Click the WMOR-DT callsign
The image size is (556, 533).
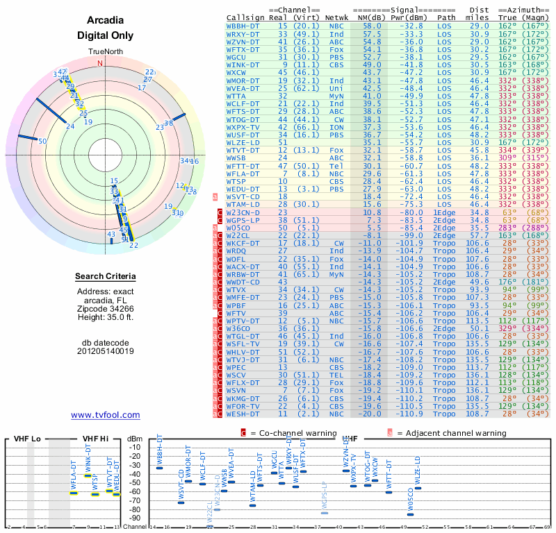point(243,81)
